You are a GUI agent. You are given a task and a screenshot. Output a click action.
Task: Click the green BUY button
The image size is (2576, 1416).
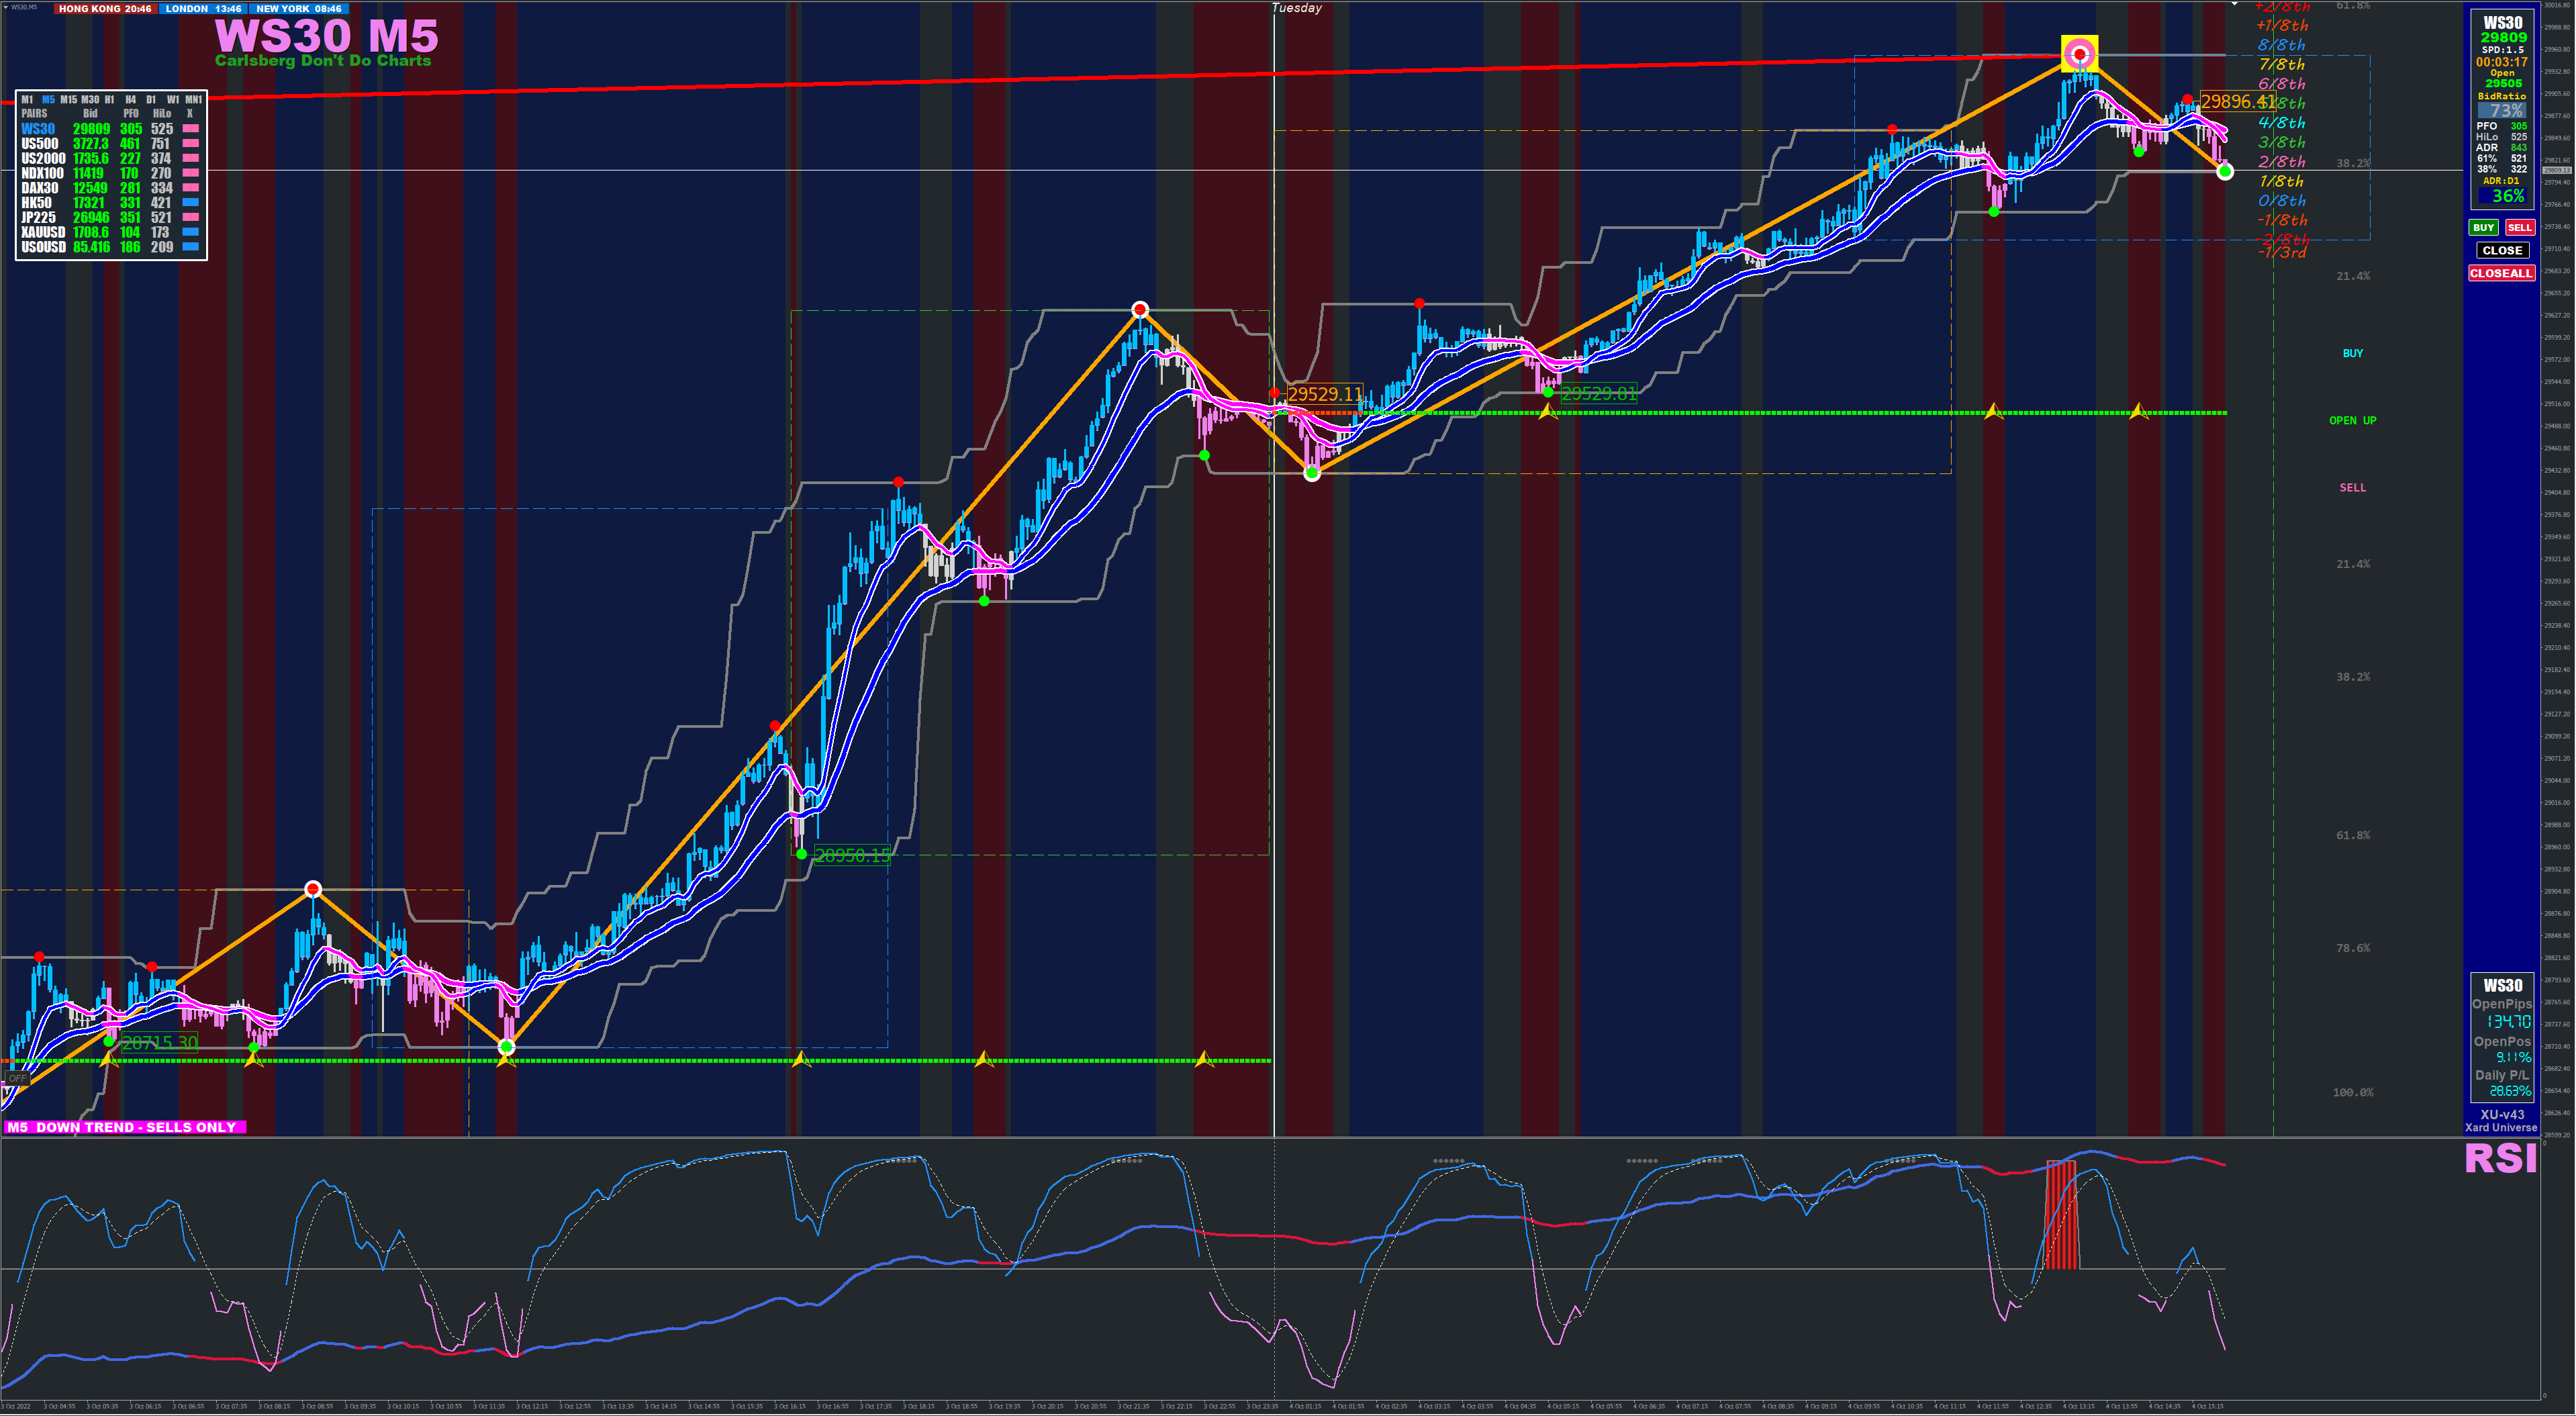tap(2483, 228)
